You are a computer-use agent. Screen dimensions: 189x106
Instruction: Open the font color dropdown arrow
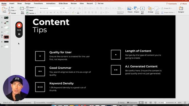(80, 12)
